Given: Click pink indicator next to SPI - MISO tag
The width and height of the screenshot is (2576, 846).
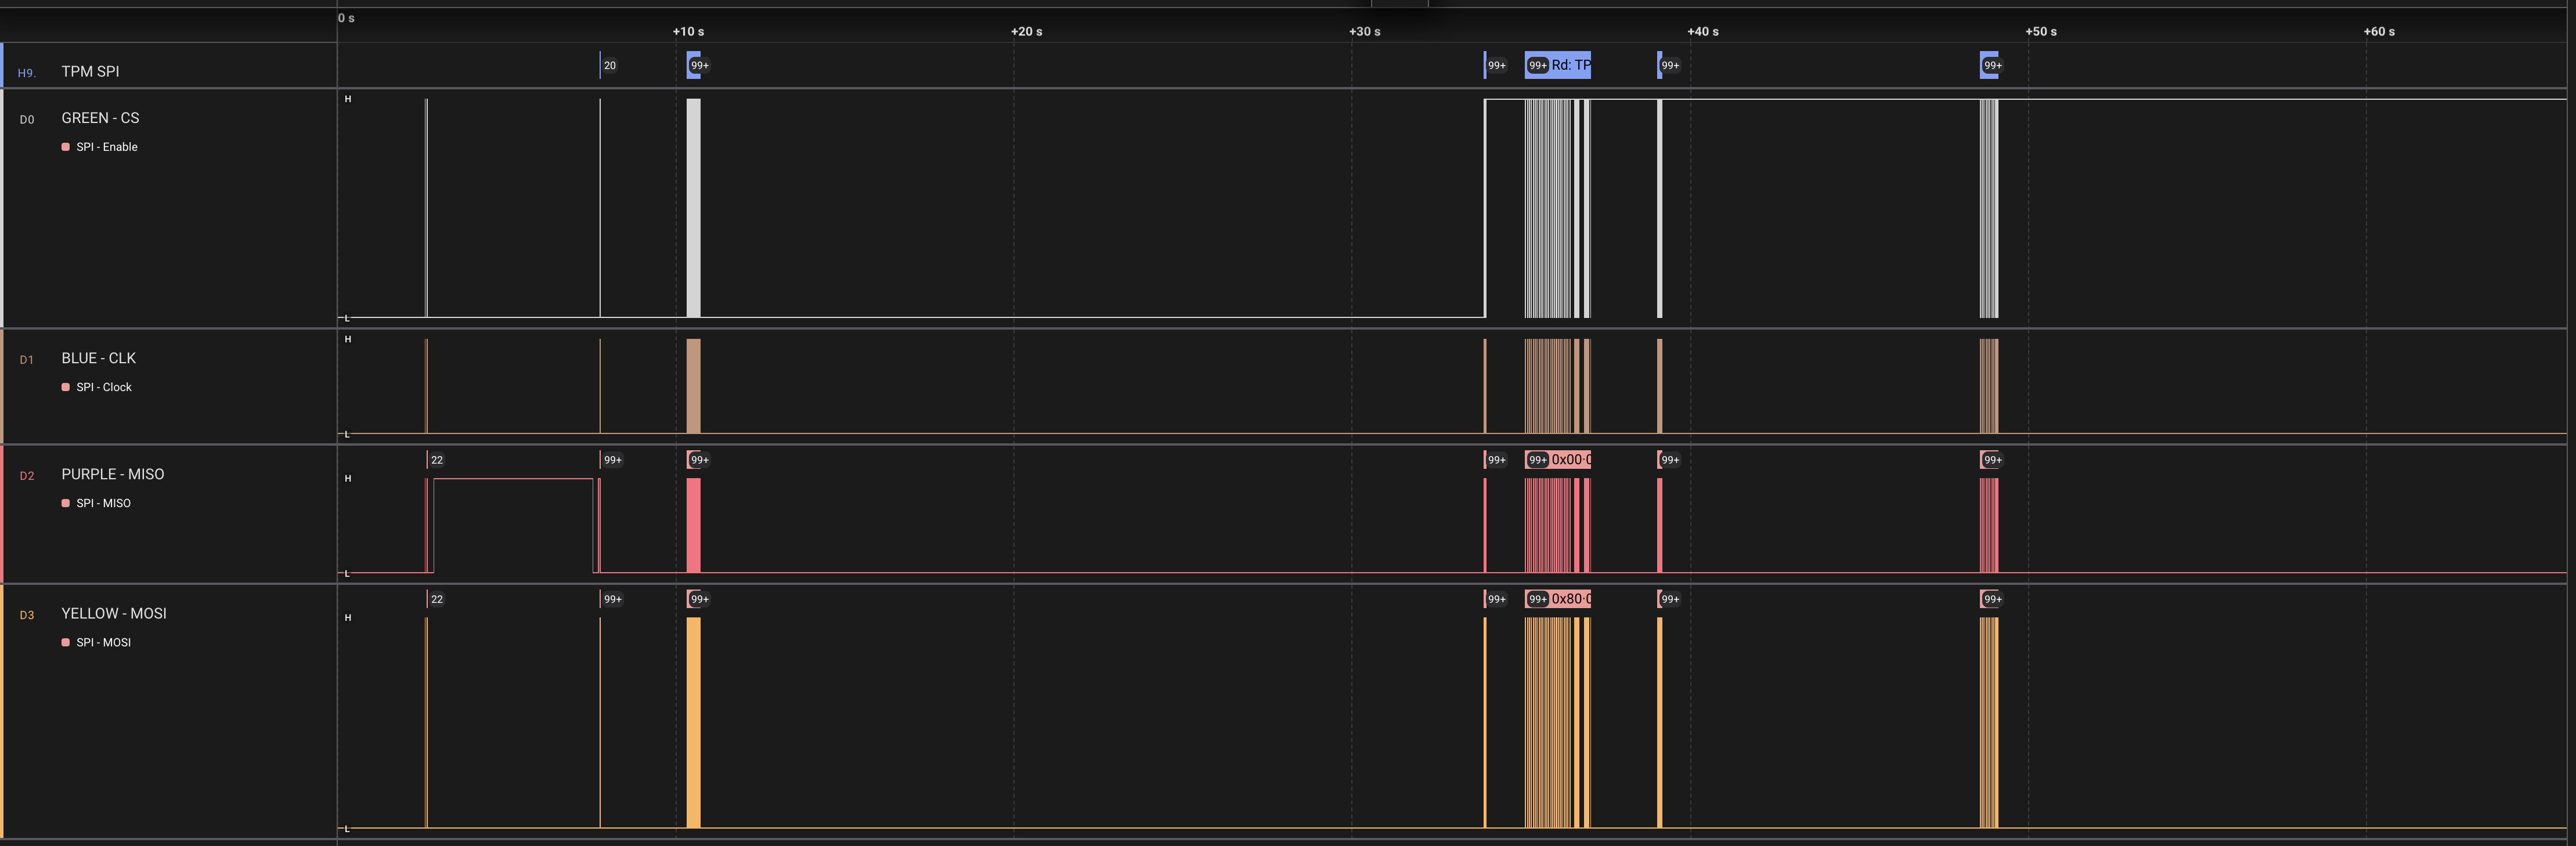Looking at the screenshot, I should [x=66, y=503].
